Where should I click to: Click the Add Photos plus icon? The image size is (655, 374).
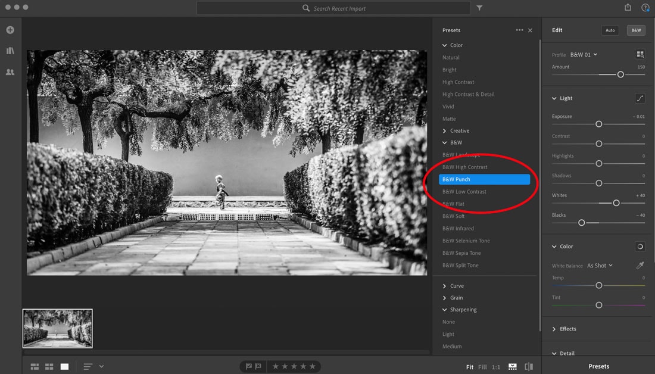[11, 30]
